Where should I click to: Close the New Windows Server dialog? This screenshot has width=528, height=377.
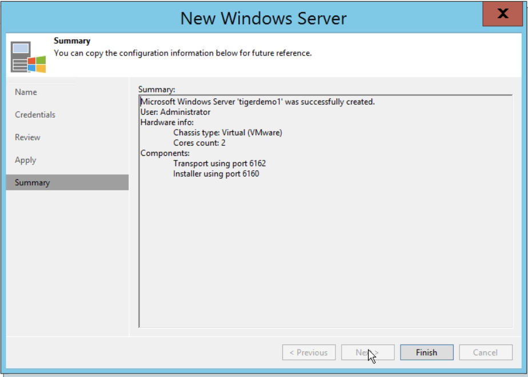(502, 14)
